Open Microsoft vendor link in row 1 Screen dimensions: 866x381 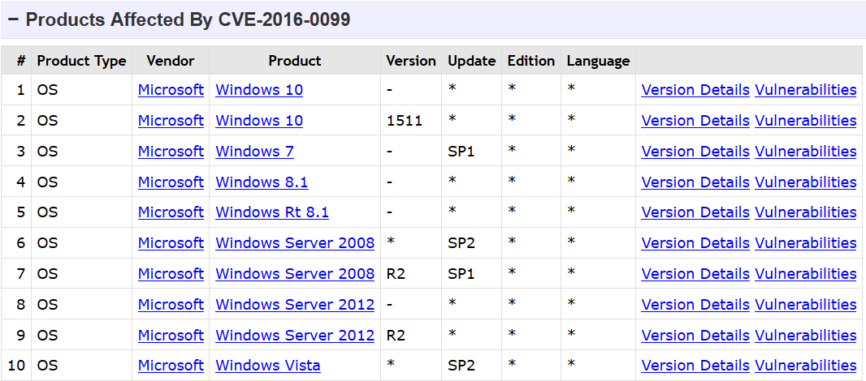[171, 90]
